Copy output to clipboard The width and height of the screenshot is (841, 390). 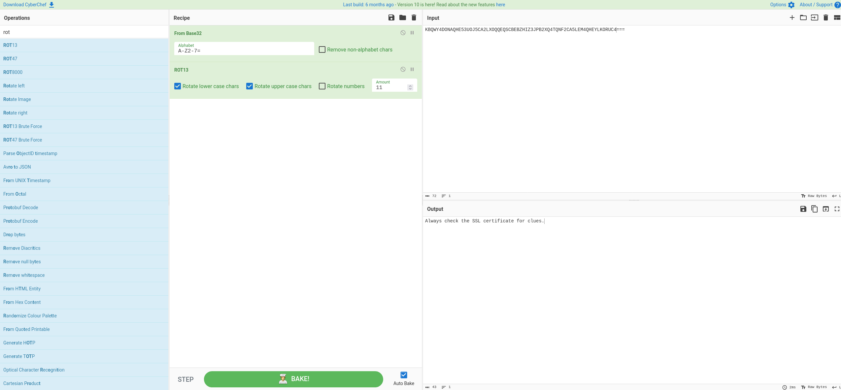[x=814, y=209]
